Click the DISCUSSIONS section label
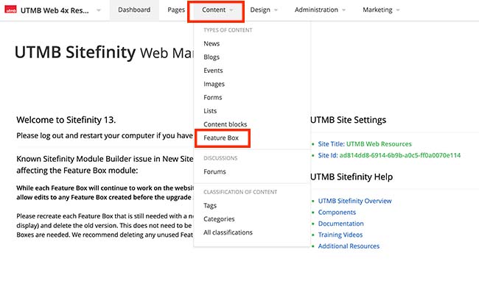479x292 pixels. point(220,158)
